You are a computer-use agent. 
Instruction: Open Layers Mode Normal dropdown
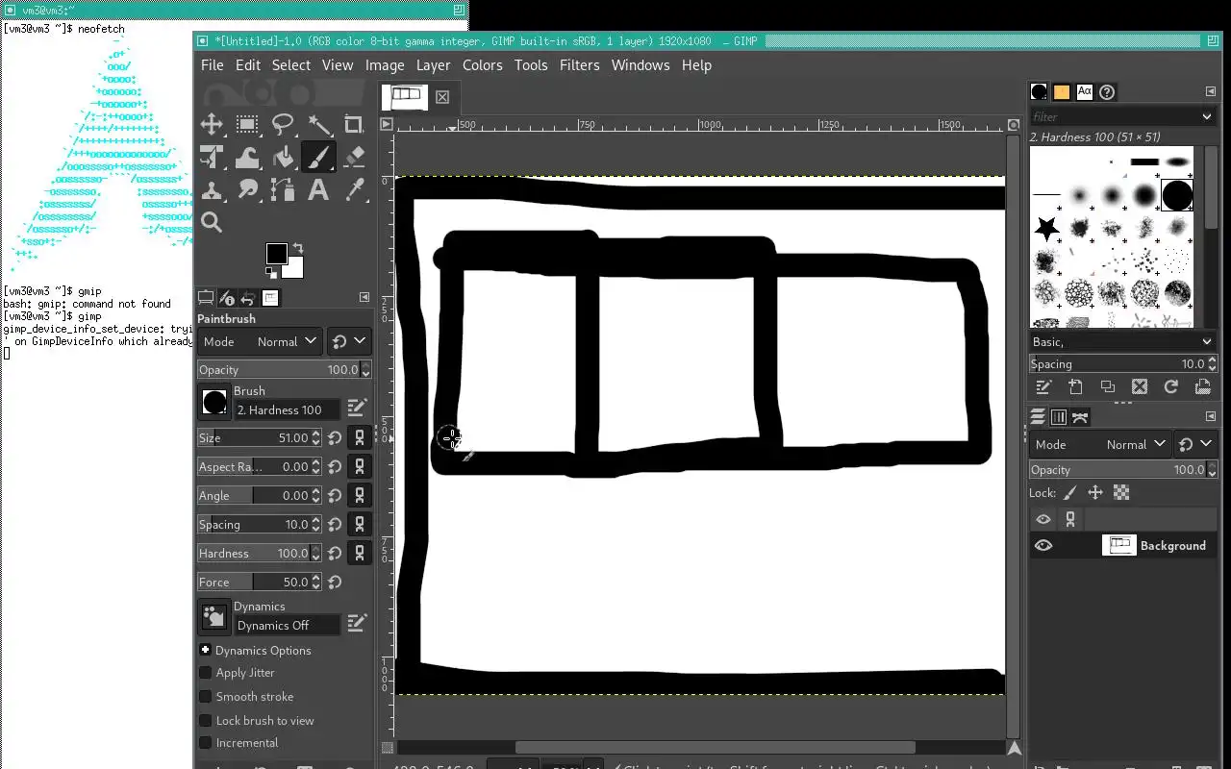(1099, 444)
